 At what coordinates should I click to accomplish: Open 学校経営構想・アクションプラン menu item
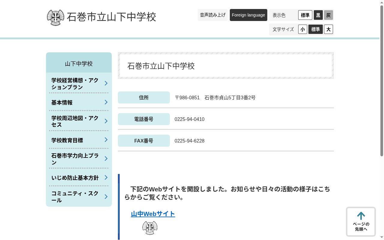tap(79, 84)
